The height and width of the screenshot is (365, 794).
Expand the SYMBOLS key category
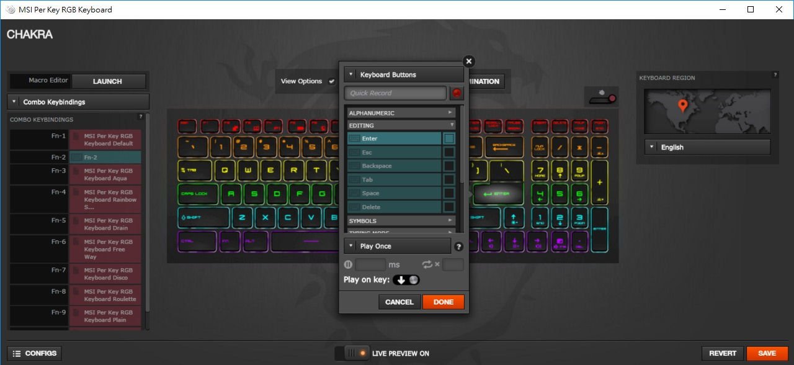point(401,221)
